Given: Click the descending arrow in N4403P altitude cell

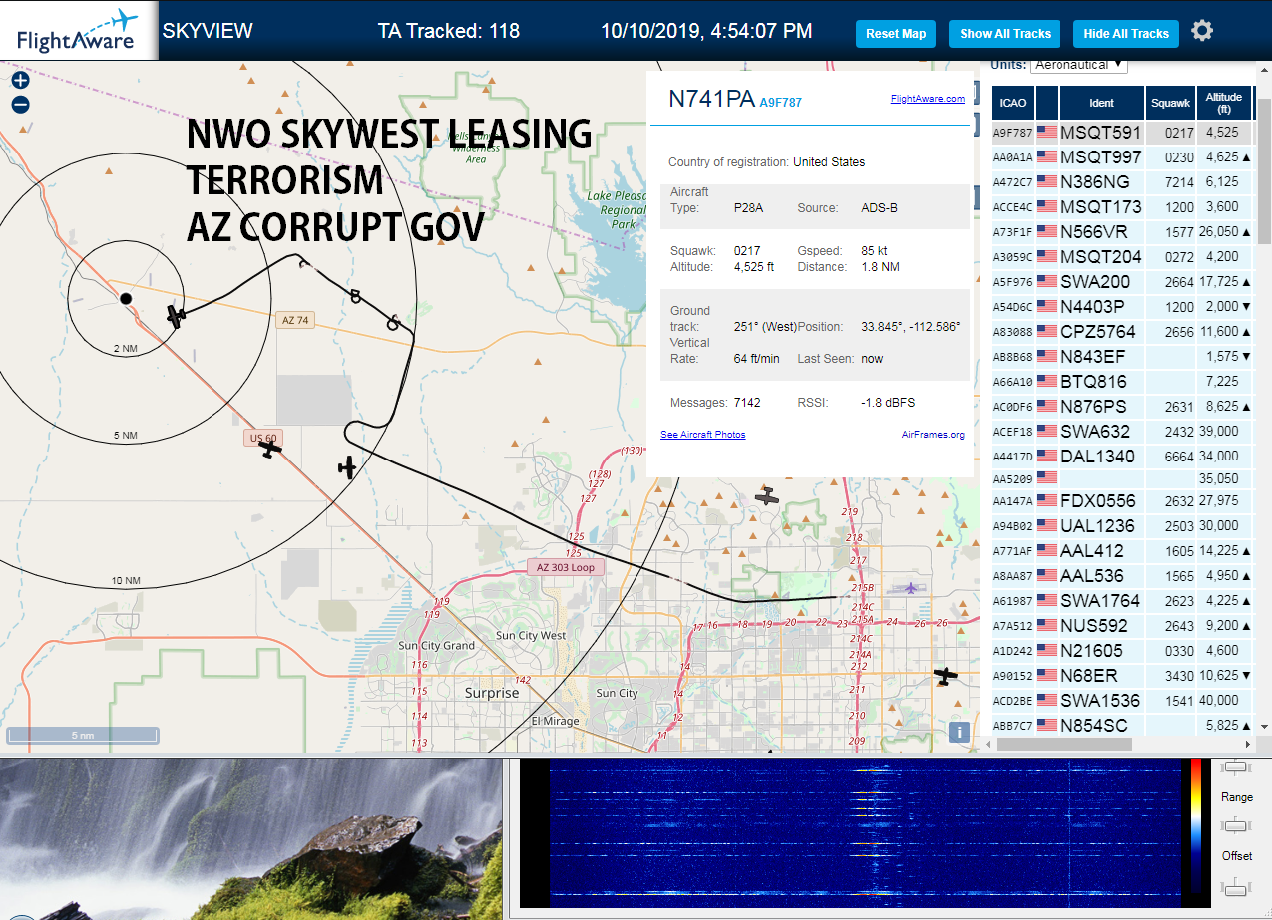Looking at the screenshot, I should [x=1246, y=307].
